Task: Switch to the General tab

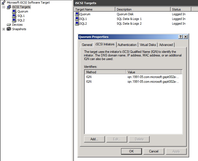Action: [87, 45]
